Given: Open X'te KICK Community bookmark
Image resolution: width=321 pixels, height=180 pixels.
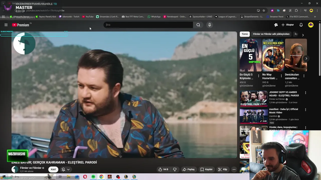Looking at the screenshot, I should 298,17.
